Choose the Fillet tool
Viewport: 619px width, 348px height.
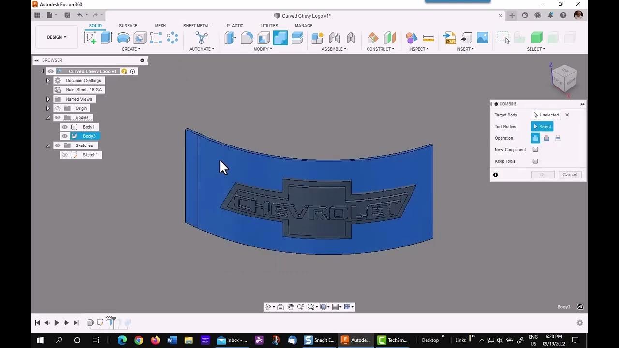(x=247, y=38)
